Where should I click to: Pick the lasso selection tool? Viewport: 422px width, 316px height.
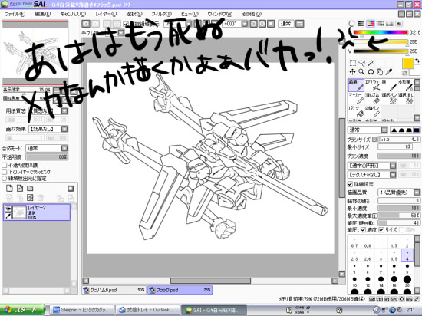(x=361, y=63)
